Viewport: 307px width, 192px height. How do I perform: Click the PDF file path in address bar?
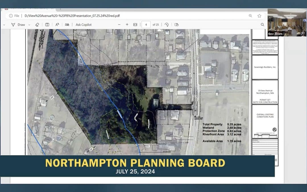[x=72, y=16]
